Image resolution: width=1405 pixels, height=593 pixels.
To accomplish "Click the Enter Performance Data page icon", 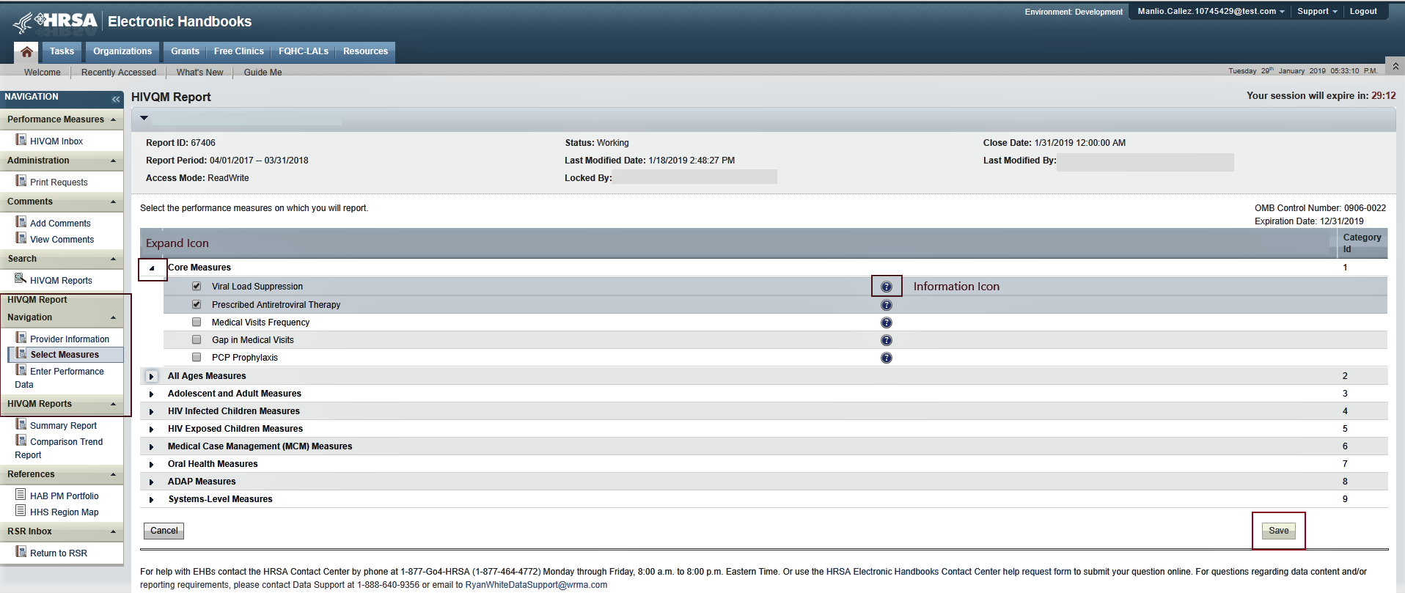I will point(21,370).
